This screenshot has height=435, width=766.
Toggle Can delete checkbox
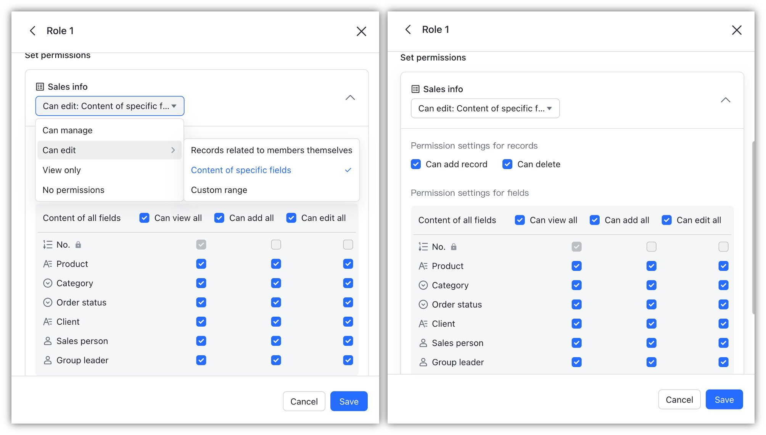point(507,164)
